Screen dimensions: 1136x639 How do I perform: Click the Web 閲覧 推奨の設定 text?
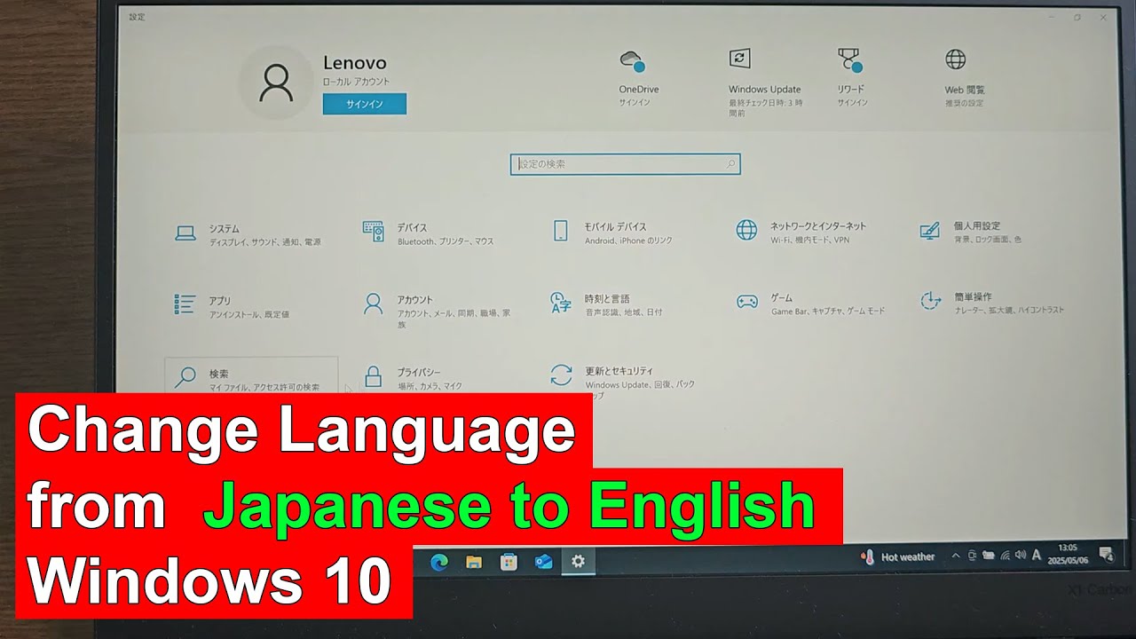click(965, 103)
